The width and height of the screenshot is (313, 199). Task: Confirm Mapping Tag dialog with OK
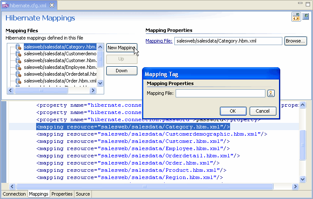[x=233, y=111]
